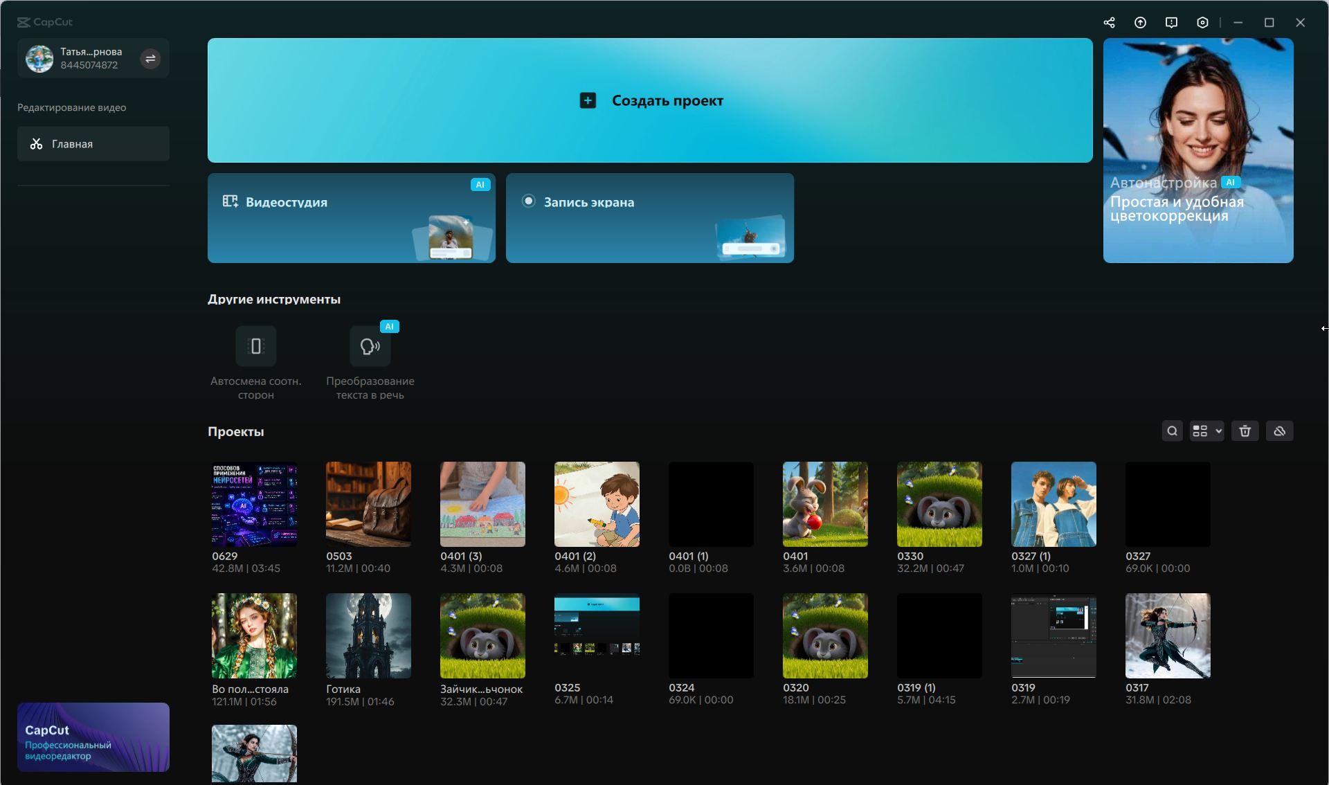
Task: Click the search projects icon
Action: [1172, 431]
